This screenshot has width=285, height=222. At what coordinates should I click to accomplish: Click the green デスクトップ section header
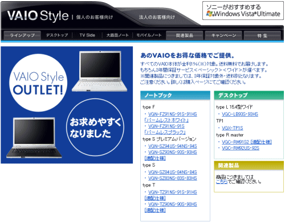[249, 95]
